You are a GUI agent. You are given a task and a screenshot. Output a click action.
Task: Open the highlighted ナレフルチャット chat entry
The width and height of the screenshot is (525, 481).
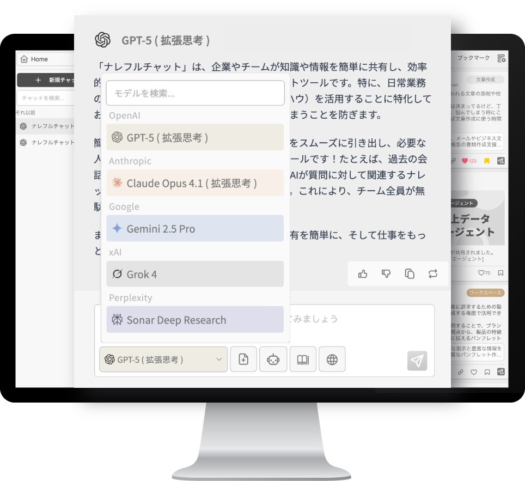pyautogui.click(x=45, y=126)
